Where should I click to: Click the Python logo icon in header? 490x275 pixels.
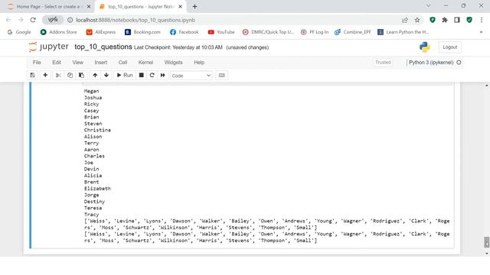pyautogui.click(x=425, y=47)
